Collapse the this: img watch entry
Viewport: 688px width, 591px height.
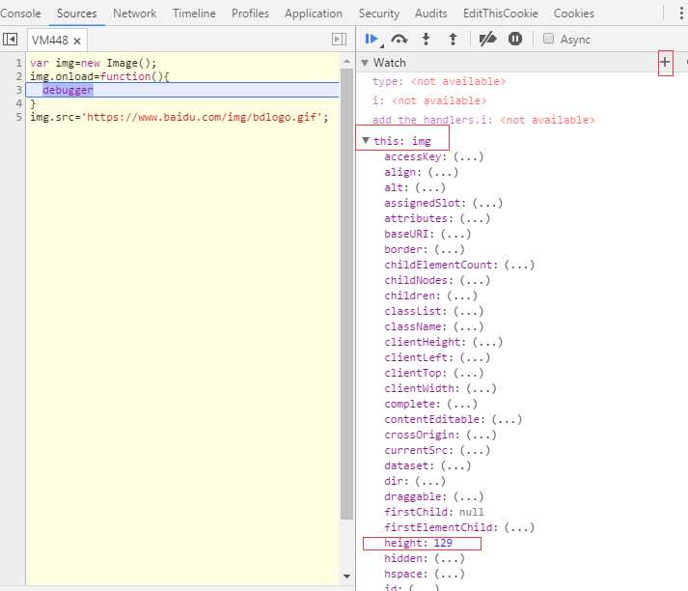(366, 140)
